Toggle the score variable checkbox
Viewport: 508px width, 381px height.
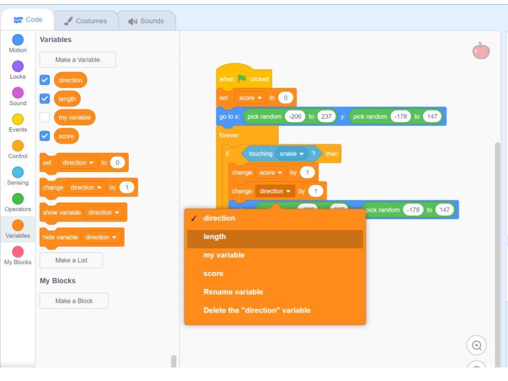click(44, 136)
